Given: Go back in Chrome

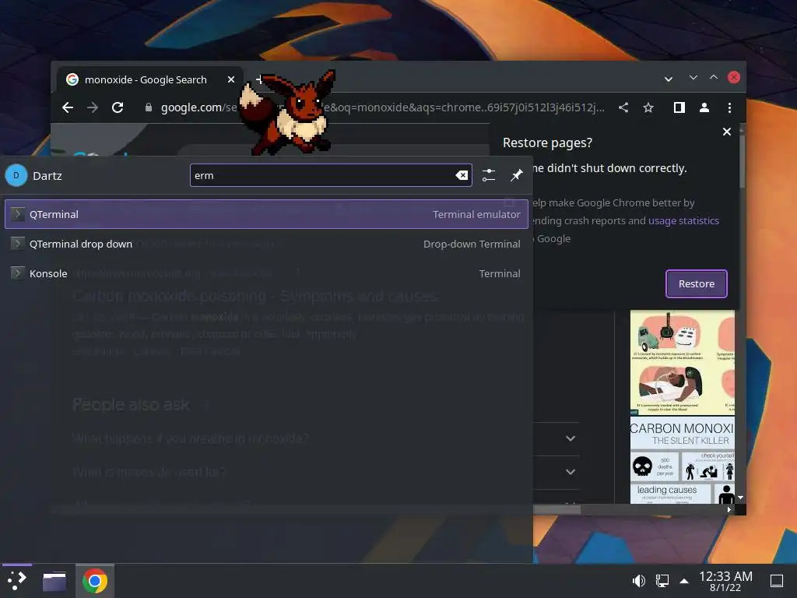Looking at the screenshot, I should coord(68,107).
